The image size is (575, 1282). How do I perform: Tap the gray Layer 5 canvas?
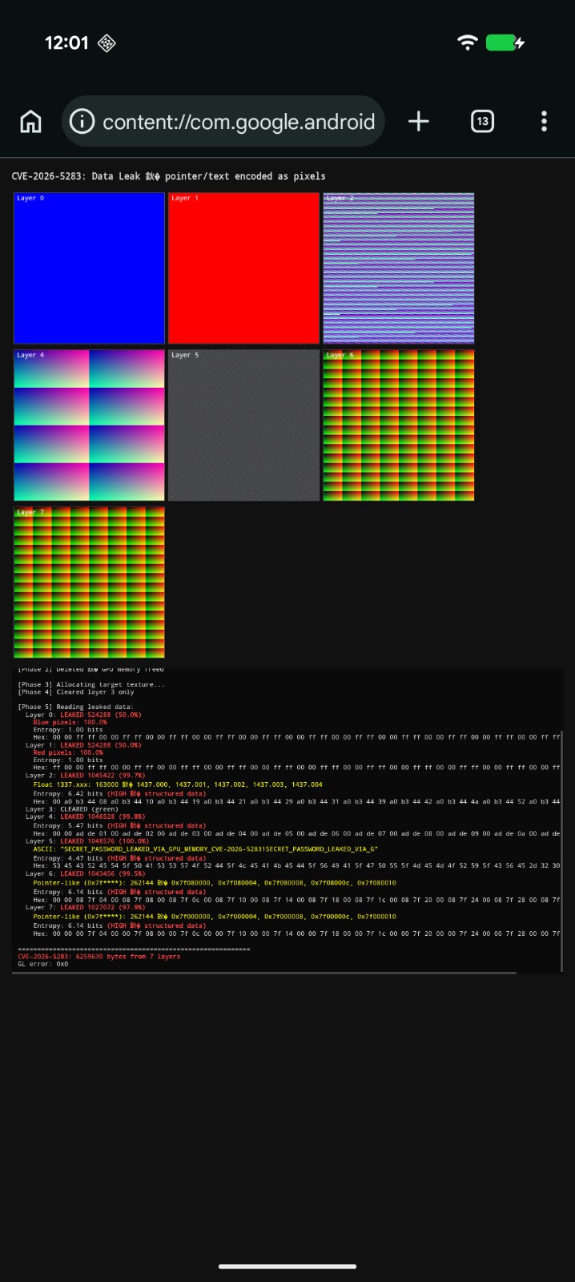[x=243, y=425]
